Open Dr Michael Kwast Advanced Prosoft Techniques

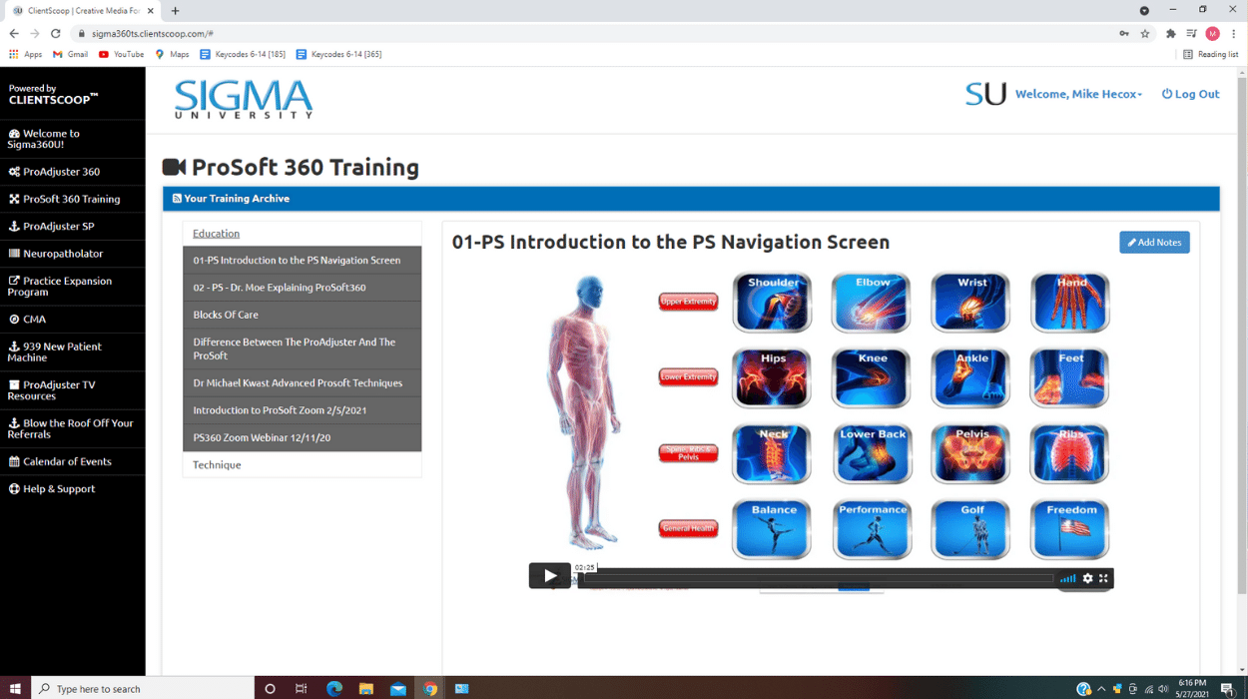303,382
